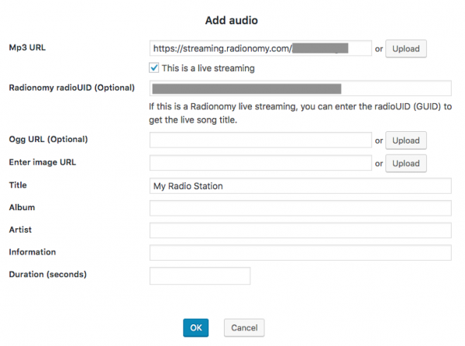The width and height of the screenshot is (465, 346).
Task: Click the 'Add audio' dialog heading
Action: pos(232,19)
